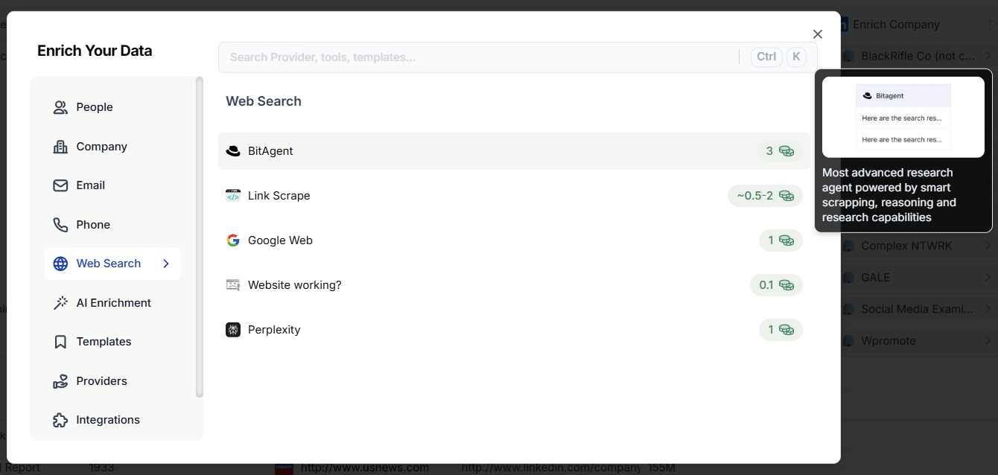
Task: Open the Company category
Action: click(112, 147)
